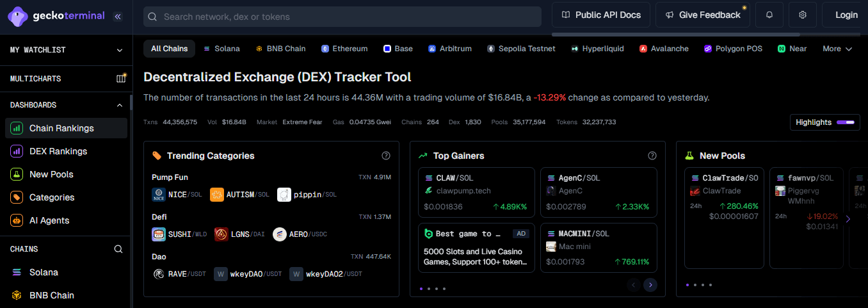Select All Chains tab
The image size is (868, 308).
170,49
